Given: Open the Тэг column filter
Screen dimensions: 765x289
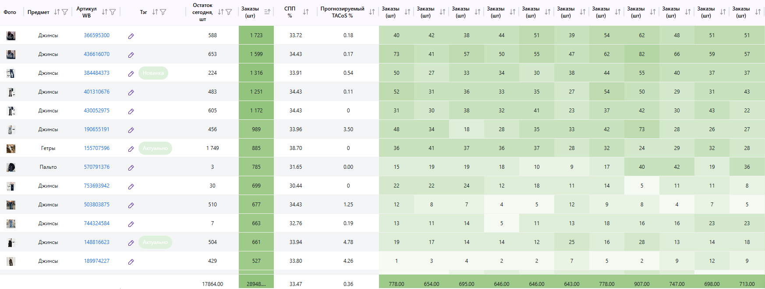Looking at the screenshot, I should [163, 12].
